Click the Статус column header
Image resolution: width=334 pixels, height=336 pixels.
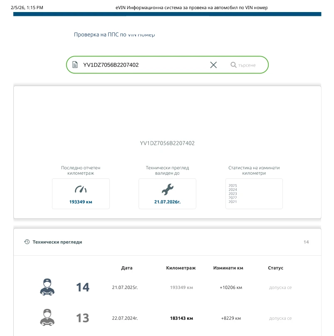[275, 268]
